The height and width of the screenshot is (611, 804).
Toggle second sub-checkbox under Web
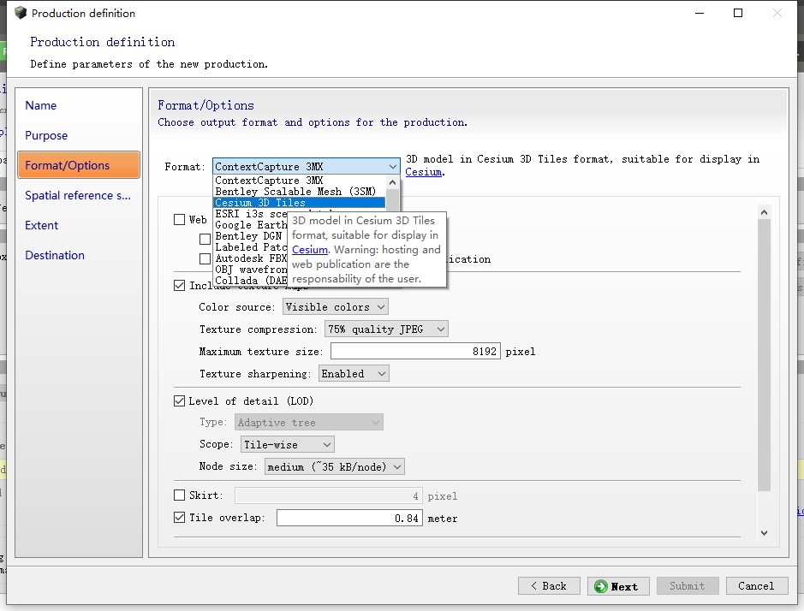point(205,258)
